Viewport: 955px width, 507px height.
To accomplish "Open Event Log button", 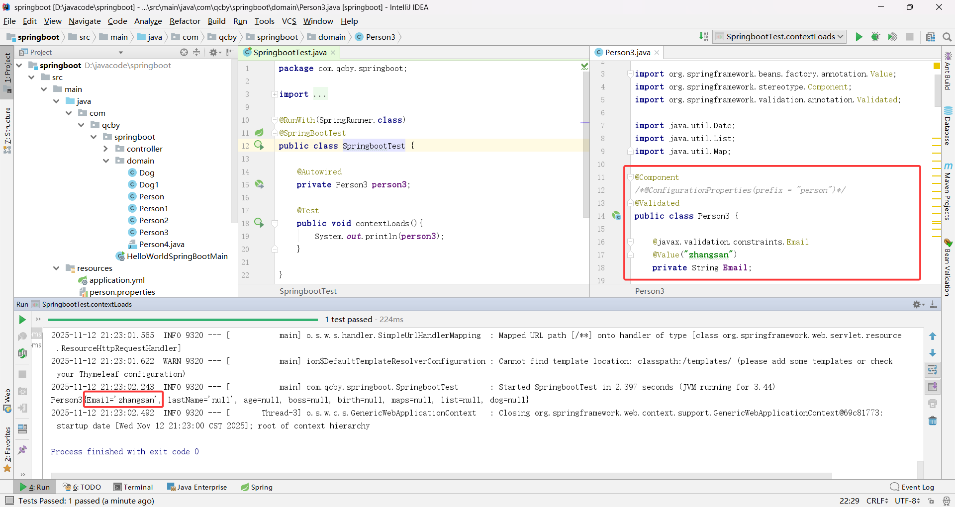I will tap(913, 487).
